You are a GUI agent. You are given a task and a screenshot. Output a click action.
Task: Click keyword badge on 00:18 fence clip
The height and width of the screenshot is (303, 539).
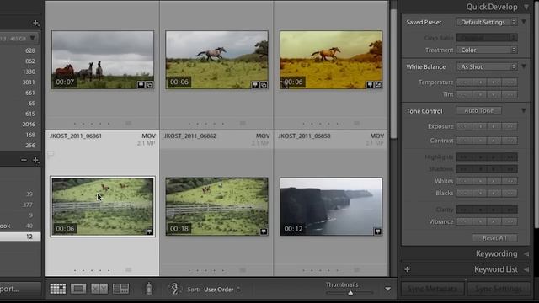[x=264, y=231]
